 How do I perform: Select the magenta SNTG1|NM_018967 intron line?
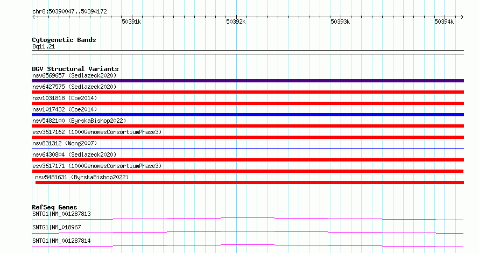(x=248, y=232)
